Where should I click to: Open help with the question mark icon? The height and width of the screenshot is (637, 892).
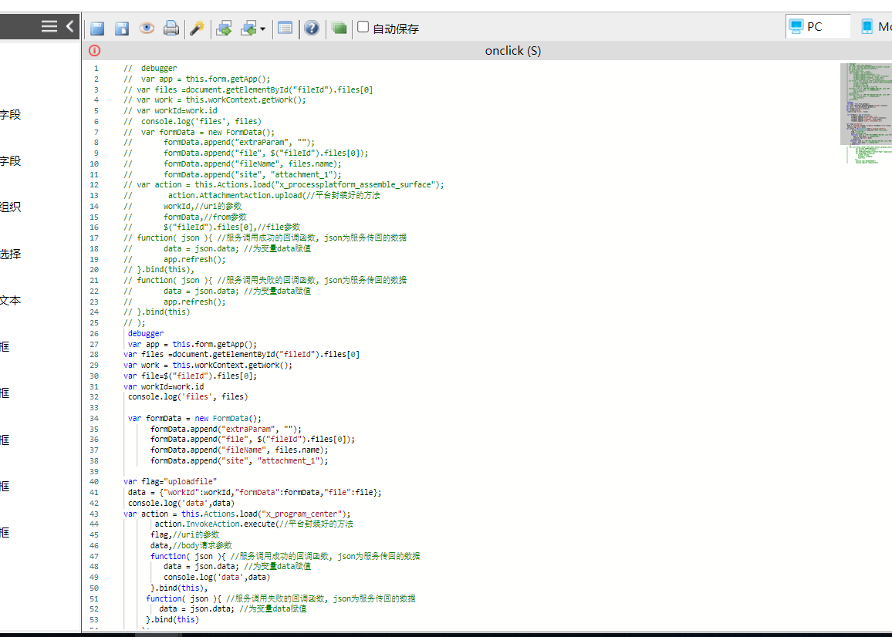[312, 29]
